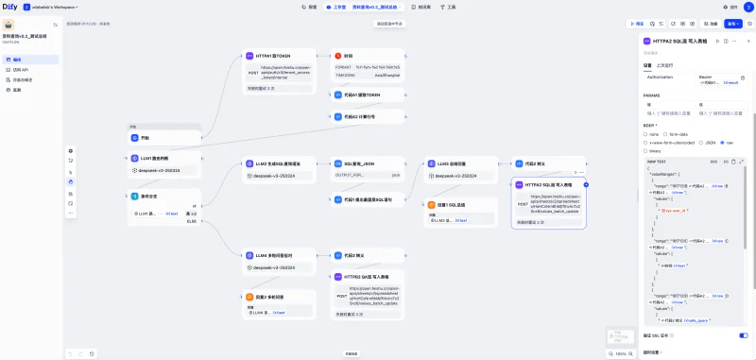This screenshot has width=756, height=360.
Task: Select the LLM3 总结回复 node
Action: (x=460, y=170)
